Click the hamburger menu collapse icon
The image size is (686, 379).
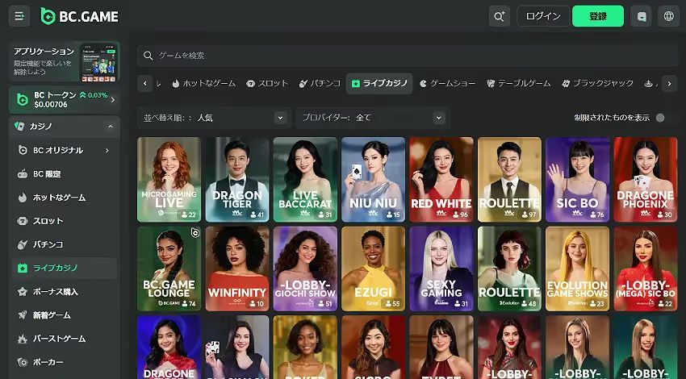click(19, 16)
